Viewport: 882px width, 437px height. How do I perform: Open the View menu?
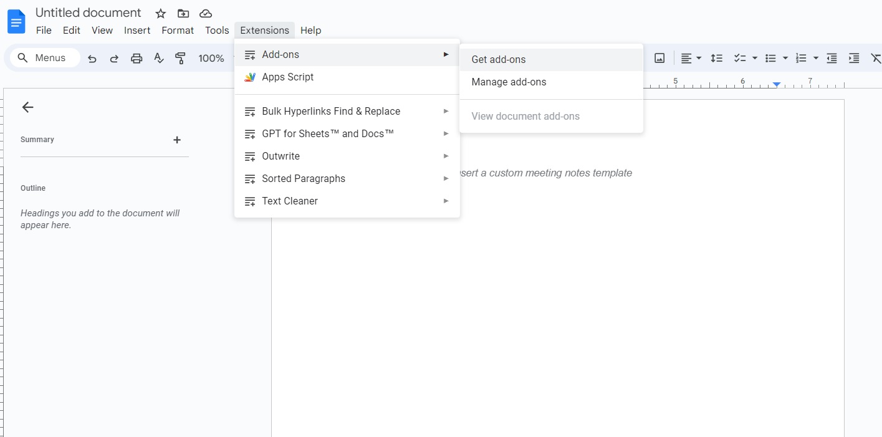(102, 31)
